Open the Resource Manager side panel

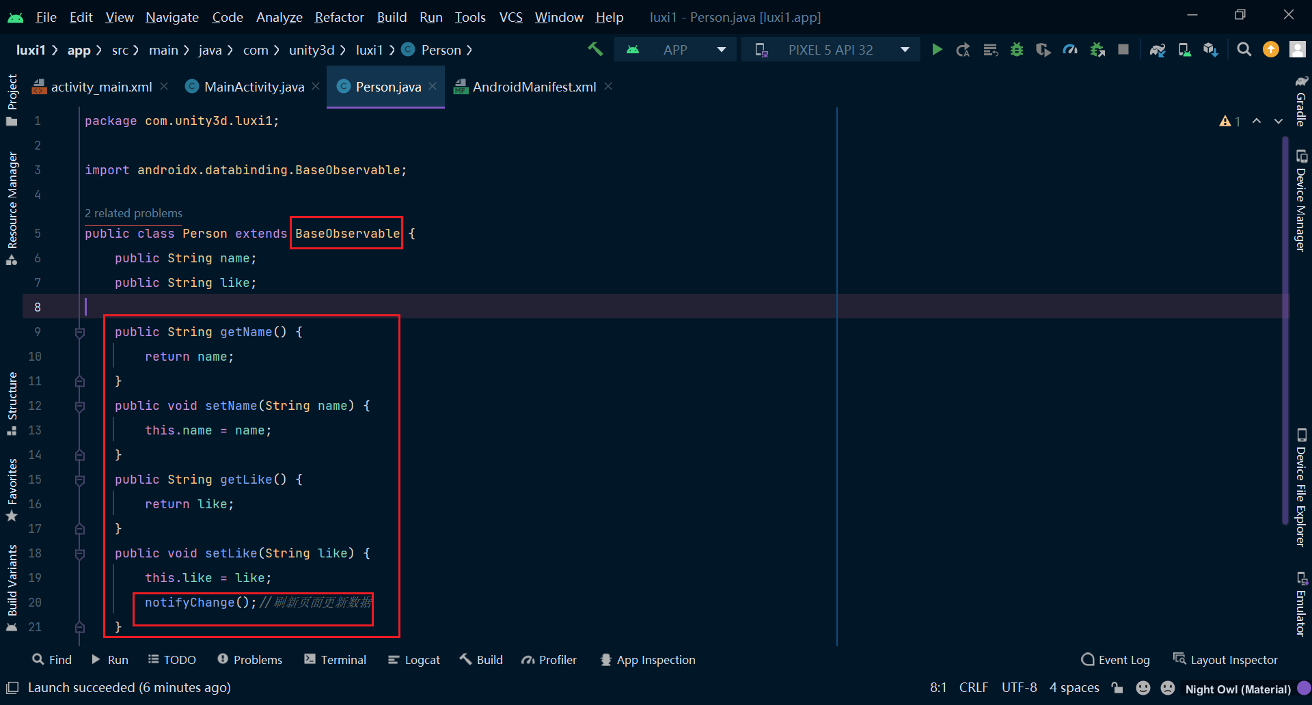pos(12,208)
